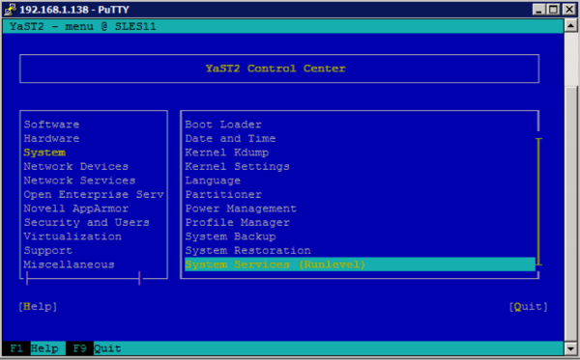Screen dimensions: 580x360
Task: Open the Profile Manager module
Action: tap(237, 223)
